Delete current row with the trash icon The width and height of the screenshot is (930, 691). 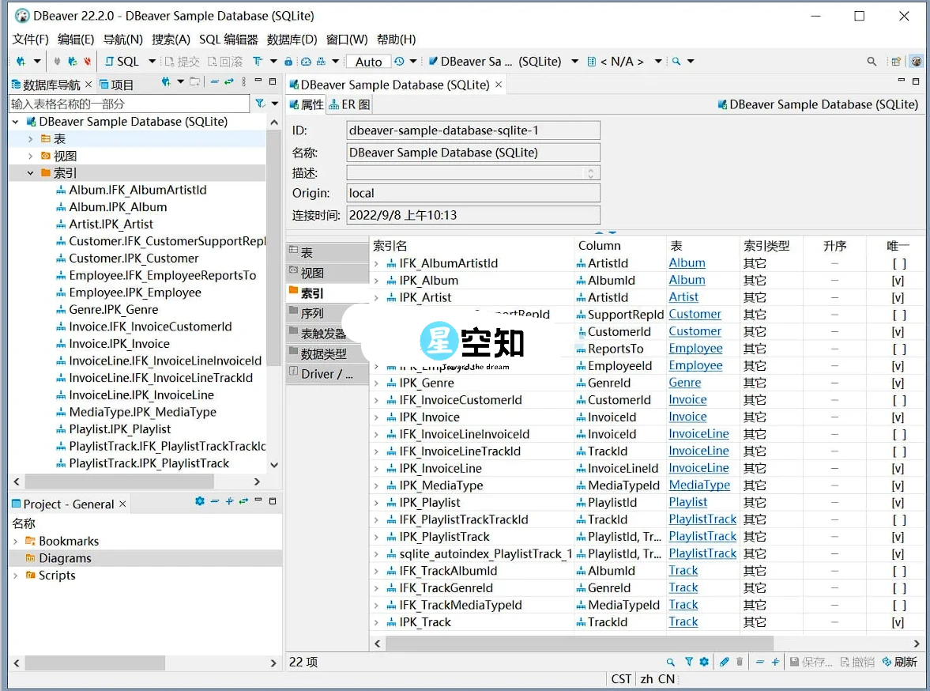click(739, 662)
